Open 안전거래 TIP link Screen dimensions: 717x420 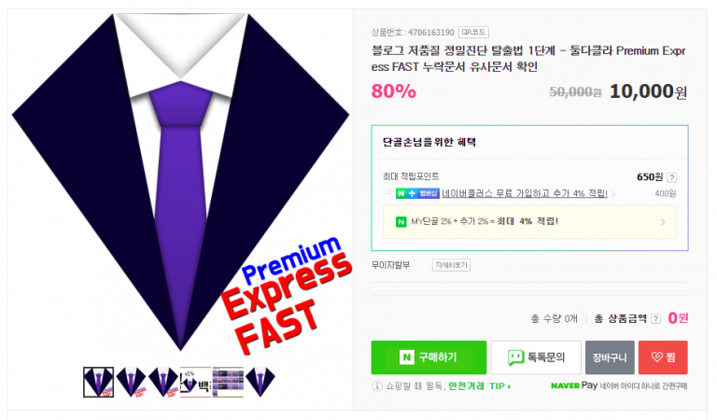(479, 386)
